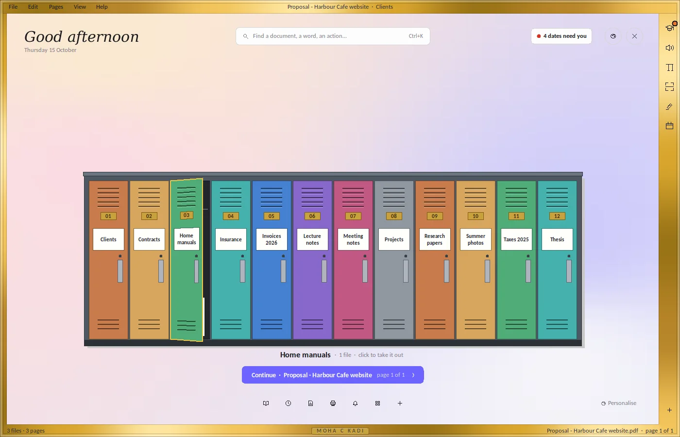The width and height of the screenshot is (680, 437).
Task: Open the Invoices 2026 locker
Action: coord(272,260)
